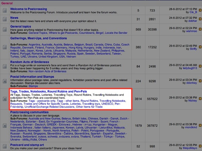This screenshot has width=202, height=151.
Task: Open the Bingo! sub-forum
Action: pyautogui.click(x=100, y=33)
